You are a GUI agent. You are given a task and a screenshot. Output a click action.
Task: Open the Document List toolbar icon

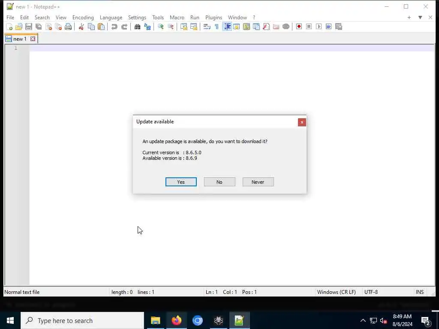256,27
